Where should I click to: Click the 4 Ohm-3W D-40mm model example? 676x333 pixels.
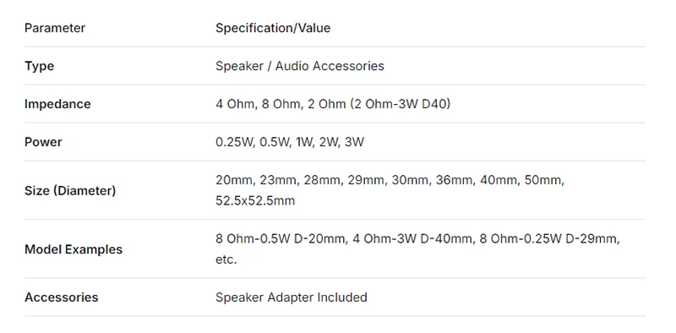pyautogui.click(x=413, y=238)
